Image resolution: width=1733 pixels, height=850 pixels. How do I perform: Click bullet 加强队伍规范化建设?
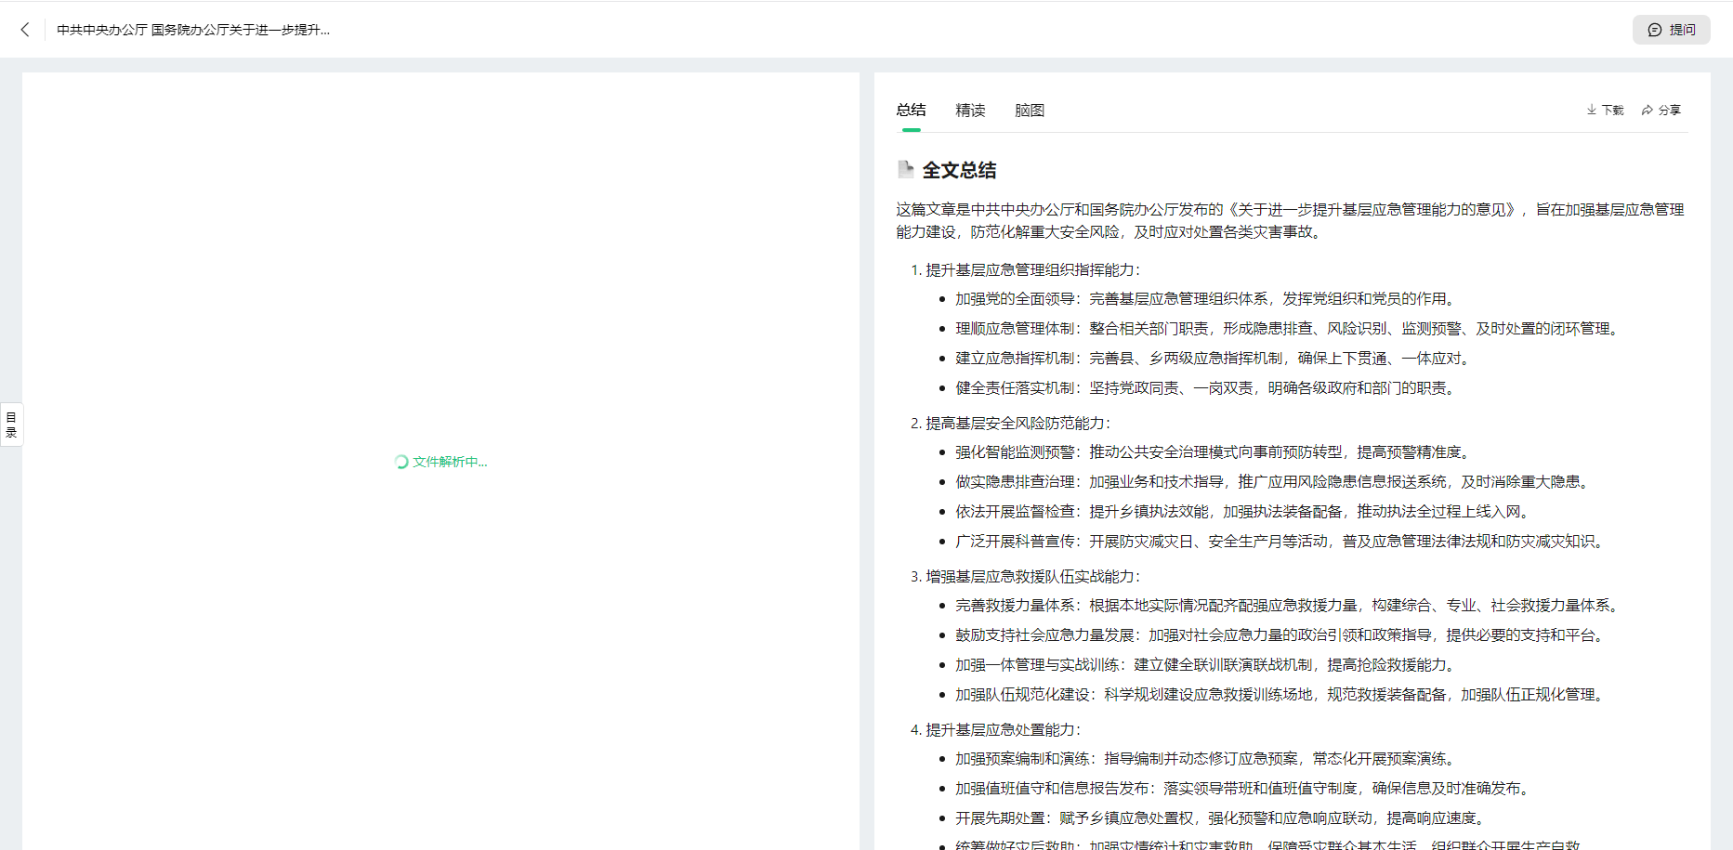tap(1280, 694)
